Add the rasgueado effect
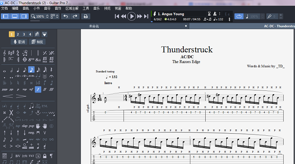The height and width of the screenshot is (164, 295). tap(31, 132)
